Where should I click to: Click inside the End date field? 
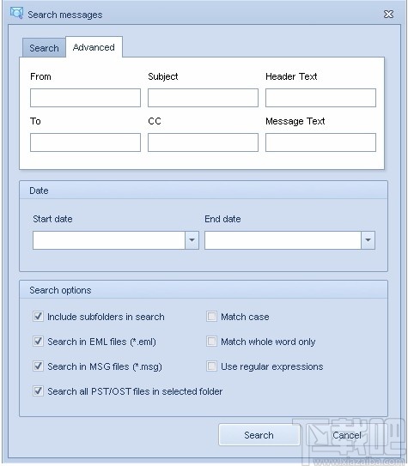point(283,240)
